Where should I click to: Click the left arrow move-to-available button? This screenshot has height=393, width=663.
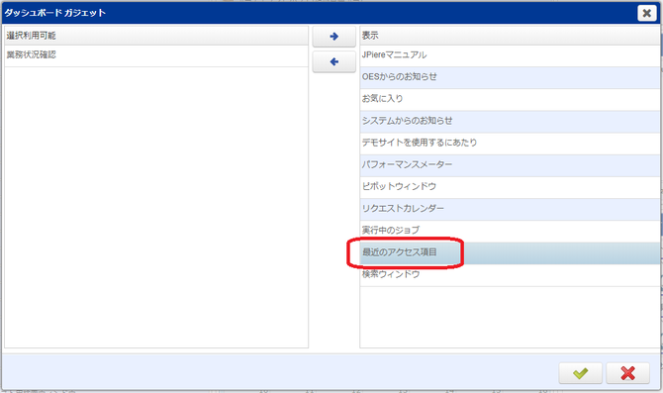pyautogui.click(x=333, y=61)
